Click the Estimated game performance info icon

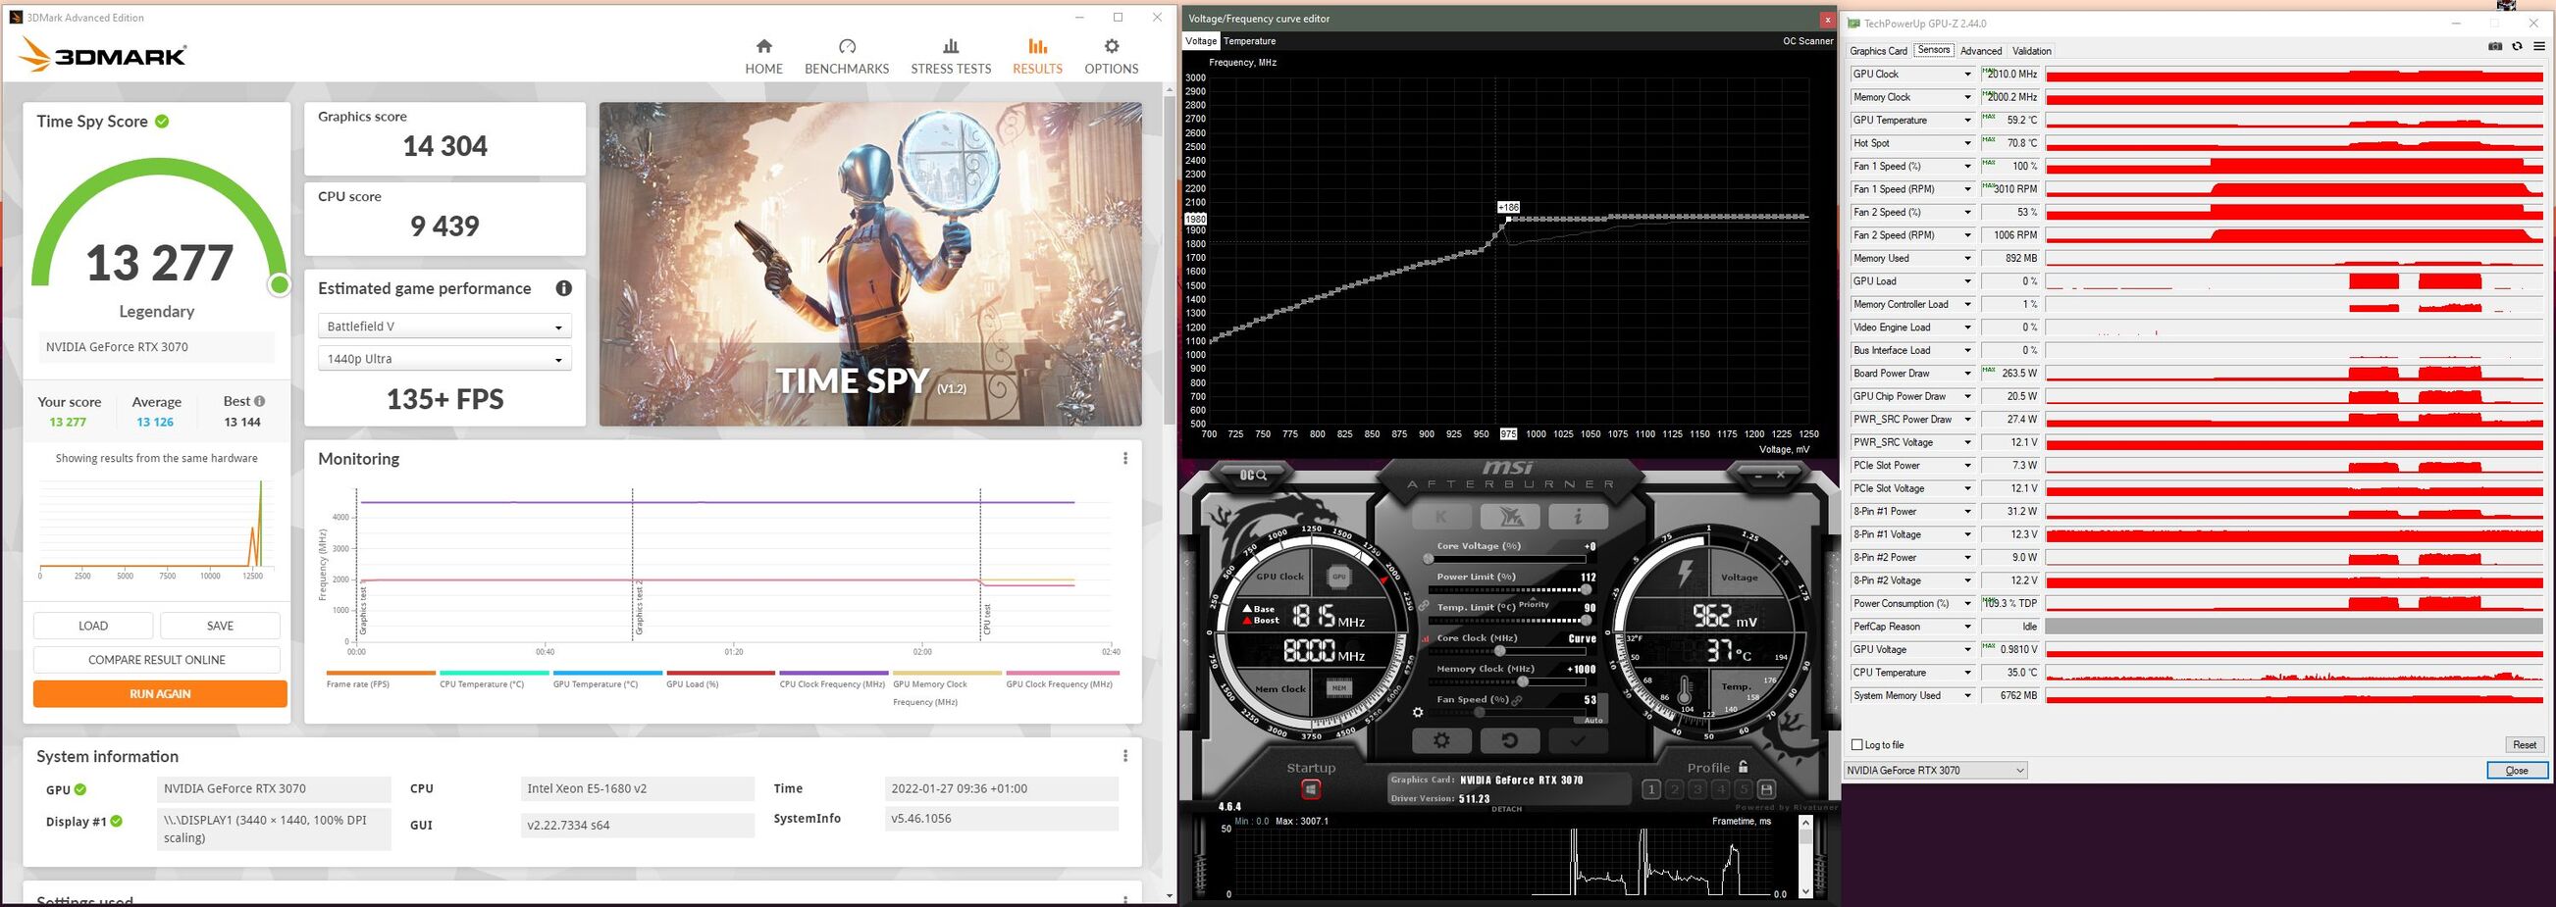[563, 288]
